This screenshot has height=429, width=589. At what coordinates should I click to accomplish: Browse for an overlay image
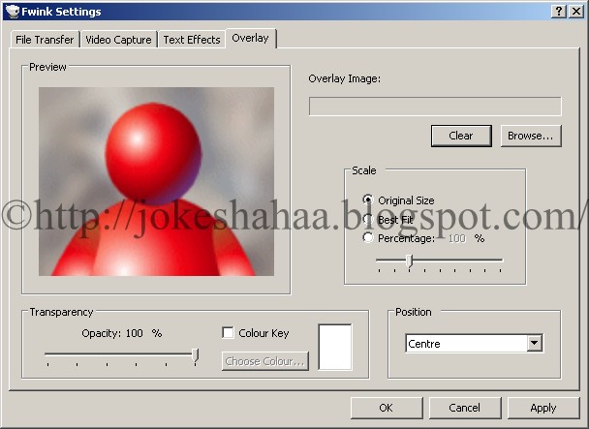tap(531, 136)
